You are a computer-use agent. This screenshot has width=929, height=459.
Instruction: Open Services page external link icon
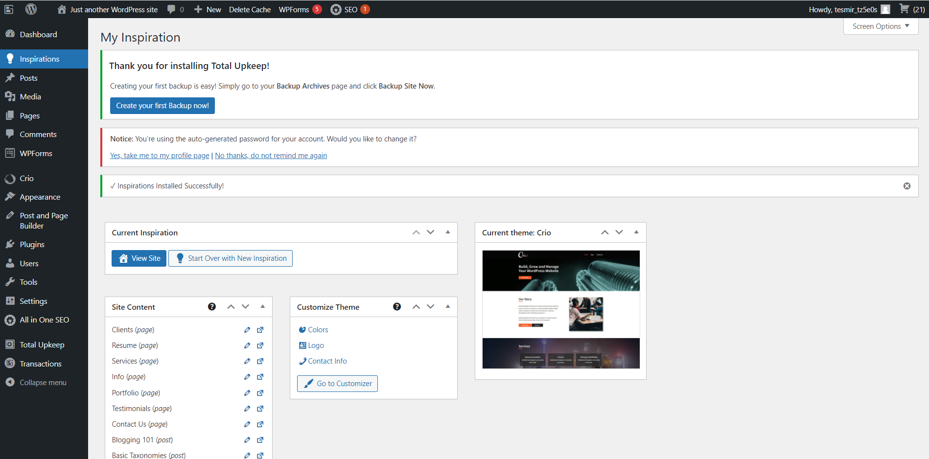[260, 361]
